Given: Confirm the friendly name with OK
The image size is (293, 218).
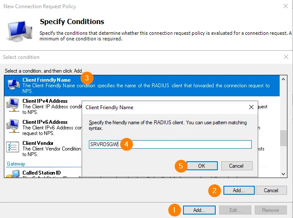Looking at the screenshot, I should (x=201, y=166).
